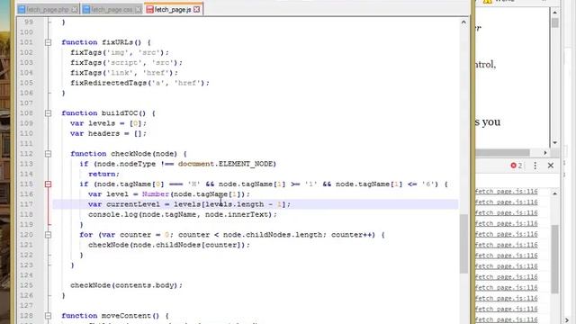Click the fetch_page.js tab save-state icon
576x324 pixels.
coord(149,9)
